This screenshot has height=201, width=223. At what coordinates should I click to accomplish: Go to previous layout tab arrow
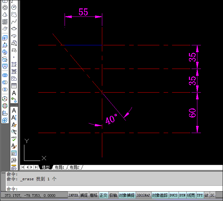pyautogui.click(x=27, y=167)
